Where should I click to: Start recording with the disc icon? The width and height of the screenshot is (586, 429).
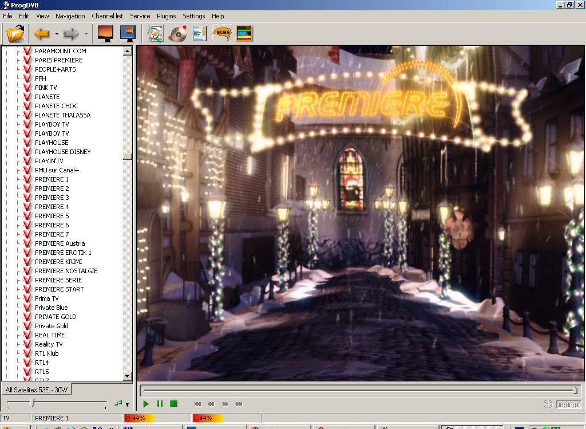(x=177, y=34)
